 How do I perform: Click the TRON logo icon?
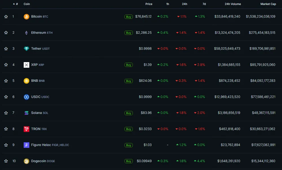coord(27,129)
